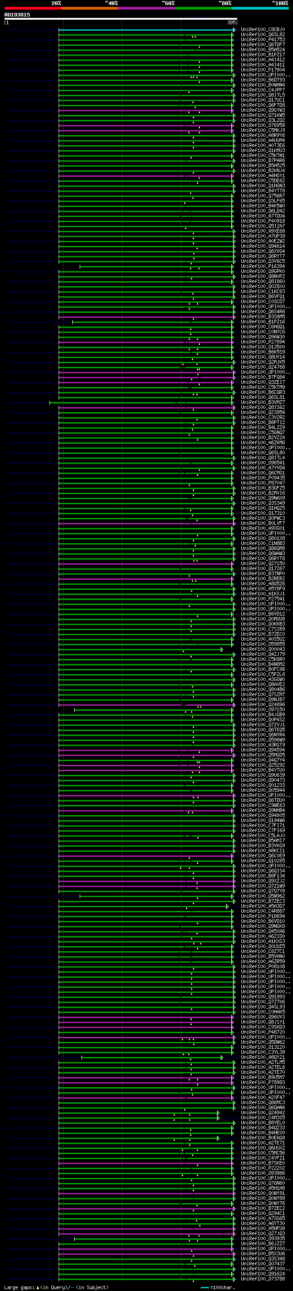Click the cyan ~100% identity legend segment

[260, 8]
